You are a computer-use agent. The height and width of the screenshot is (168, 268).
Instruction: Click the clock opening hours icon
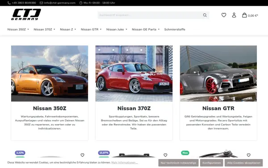(81, 3)
